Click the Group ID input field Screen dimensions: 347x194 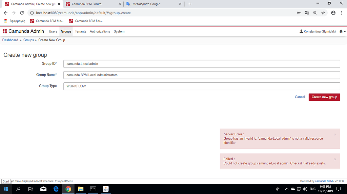click(202, 64)
